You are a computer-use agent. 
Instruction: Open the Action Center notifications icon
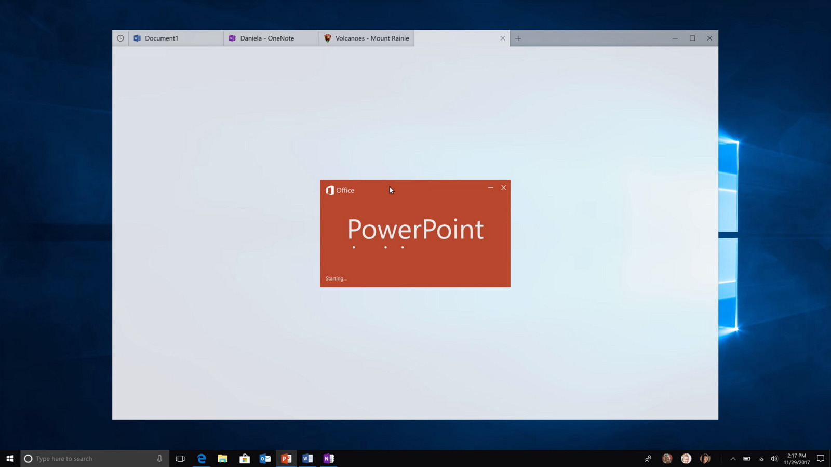[821, 459]
